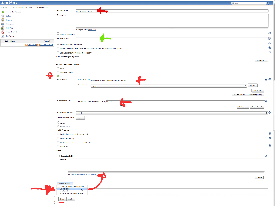Open help for Execute concurrent builds

pos(269,52)
